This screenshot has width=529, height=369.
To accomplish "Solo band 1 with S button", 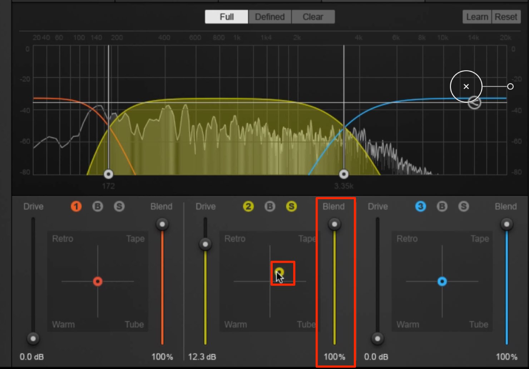I will [x=119, y=206].
